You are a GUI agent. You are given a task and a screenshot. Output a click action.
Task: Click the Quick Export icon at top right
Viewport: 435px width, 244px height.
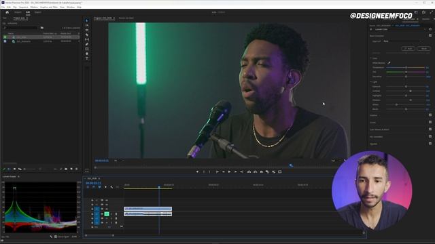pos(424,12)
